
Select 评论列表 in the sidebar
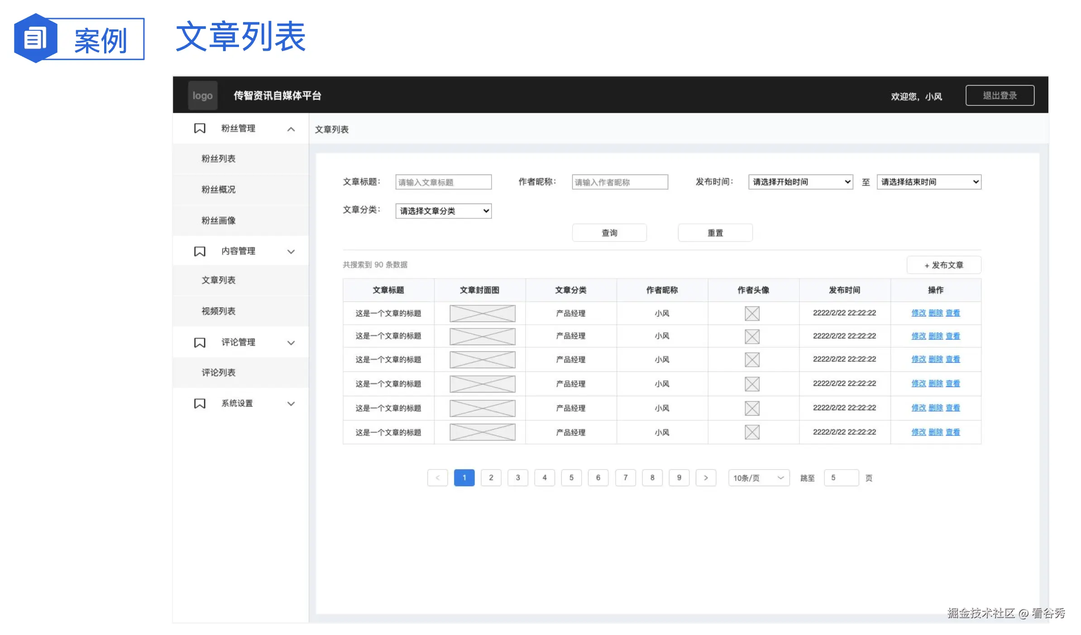point(219,372)
